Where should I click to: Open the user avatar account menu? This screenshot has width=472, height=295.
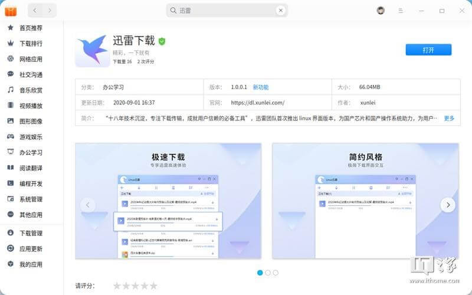(381, 11)
